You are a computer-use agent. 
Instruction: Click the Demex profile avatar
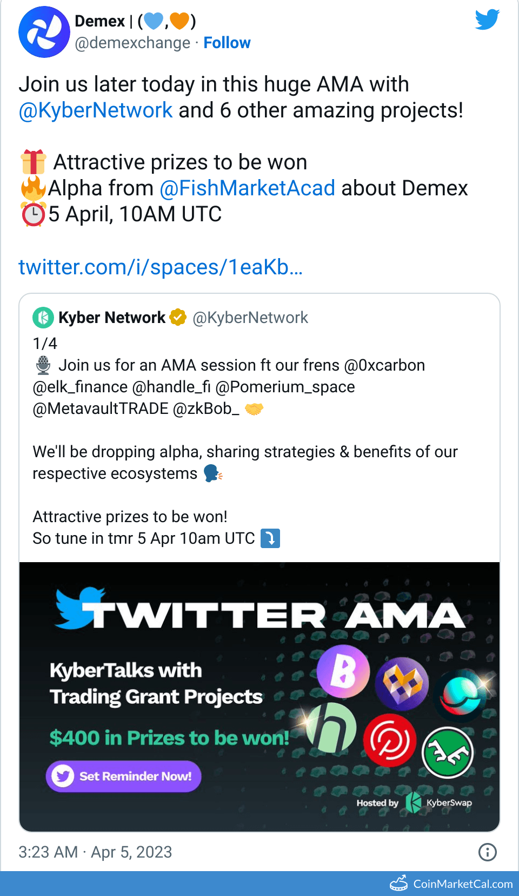click(x=44, y=32)
